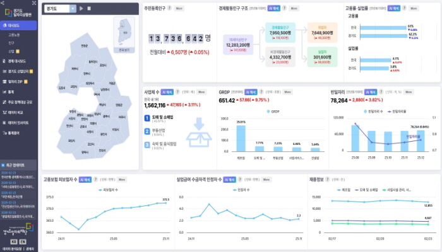Viewport: 442px width, 252px height.
Task: Click the play button beside region selector
Action: click(82, 9)
